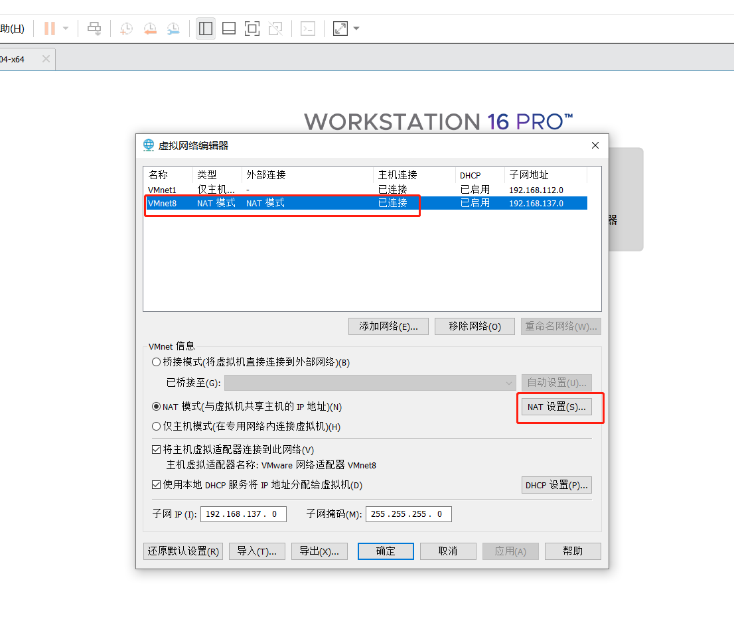The image size is (734, 619).
Task: Enter full screen mode icon
Action: point(252,29)
